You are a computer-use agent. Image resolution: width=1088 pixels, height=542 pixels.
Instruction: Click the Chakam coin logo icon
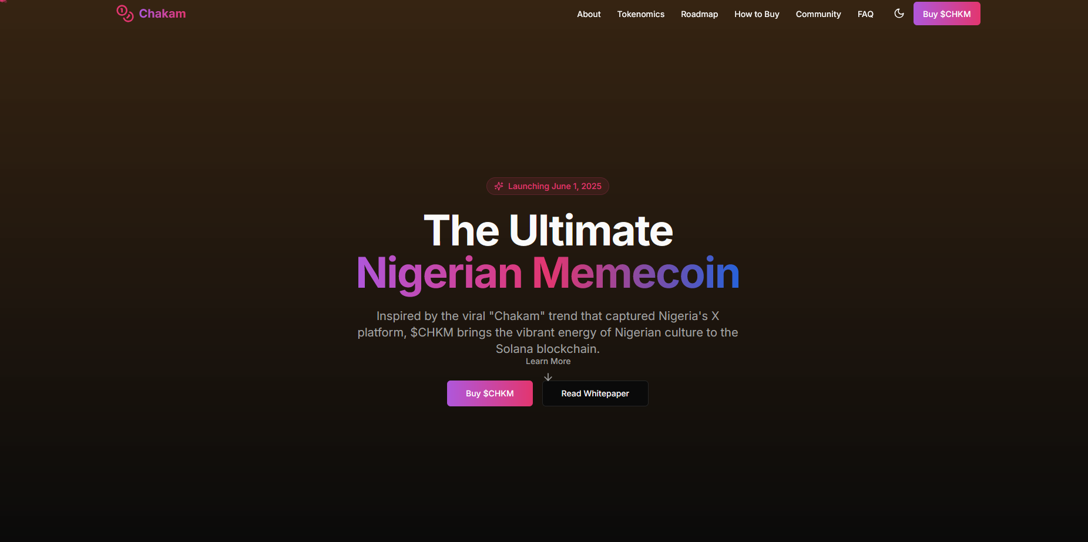click(x=125, y=14)
